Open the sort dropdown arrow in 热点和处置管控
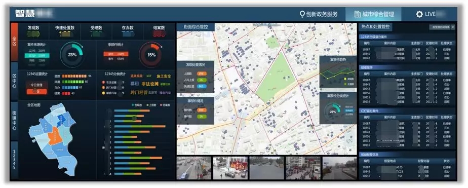The height and width of the screenshot is (188, 468). (453, 27)
